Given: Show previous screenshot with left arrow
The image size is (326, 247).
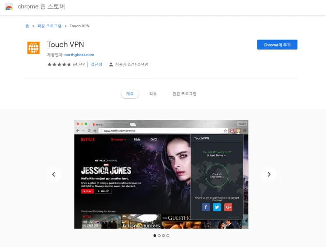Looking at the screenshot, I should [54, 174].
